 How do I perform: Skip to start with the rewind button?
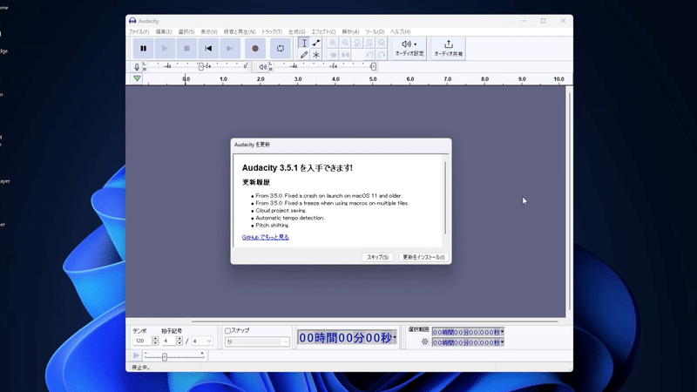coord(208,49)
